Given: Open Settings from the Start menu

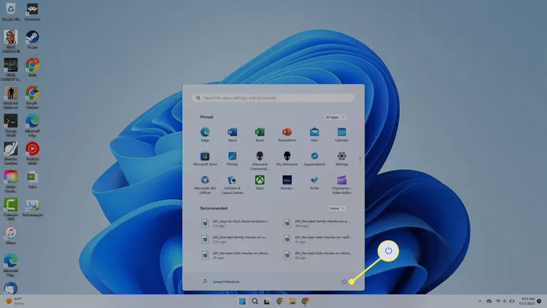Looking at the screenshot, I should (x=341, y=158).
